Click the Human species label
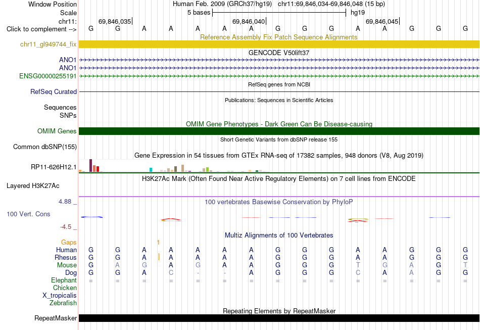 pos(66,250)
